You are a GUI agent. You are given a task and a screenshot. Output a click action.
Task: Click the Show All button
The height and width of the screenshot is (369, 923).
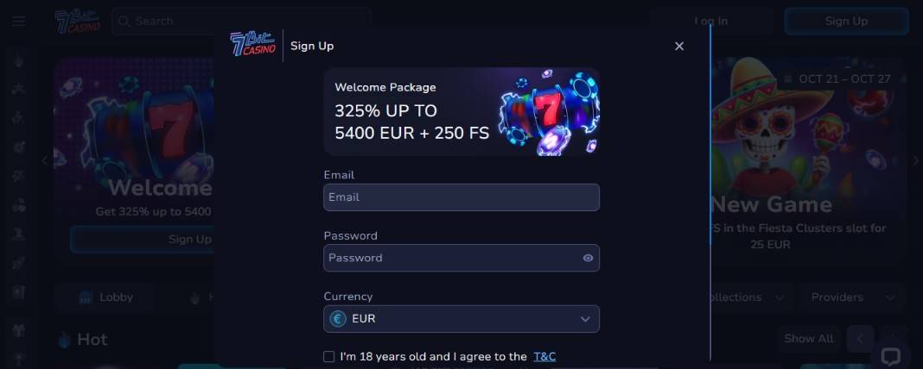click(808, 339)
